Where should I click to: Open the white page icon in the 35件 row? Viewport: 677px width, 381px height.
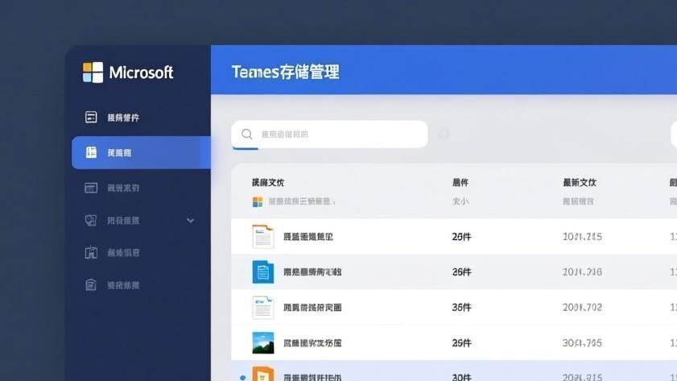click(x=263, y=308)
